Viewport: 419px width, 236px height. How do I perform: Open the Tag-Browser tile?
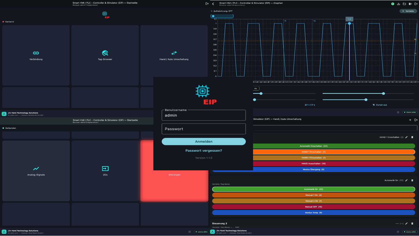(105, 55)
